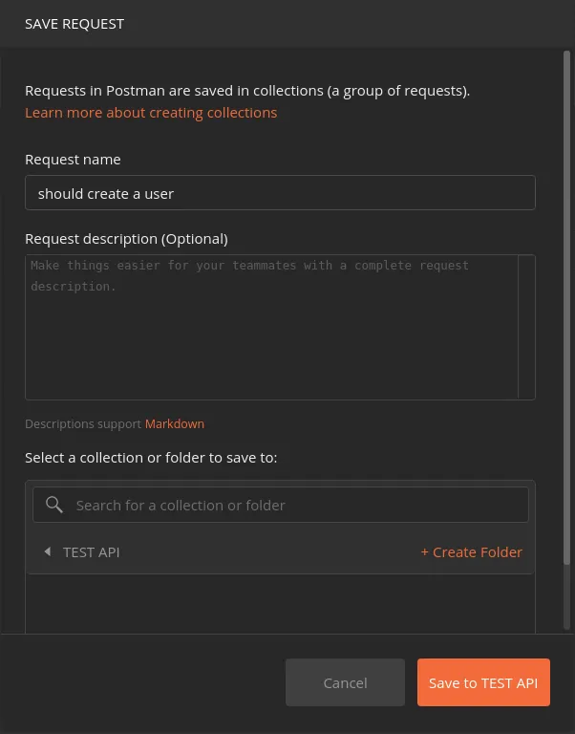Click + Create Folder

pos(471,551)
